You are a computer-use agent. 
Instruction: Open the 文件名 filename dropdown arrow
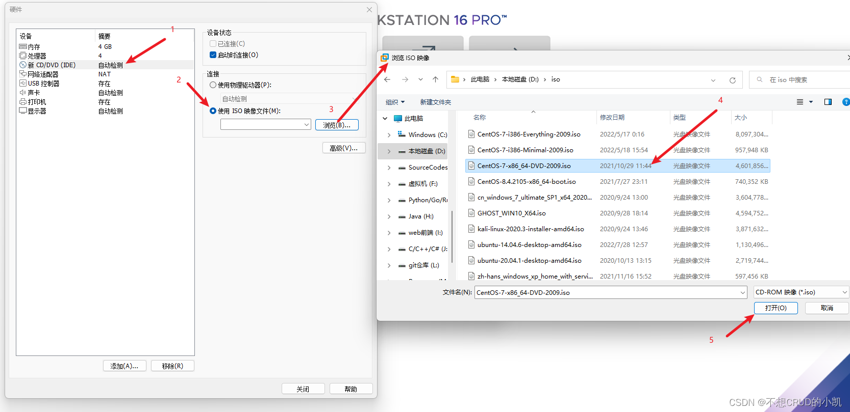click(x=743, y=292)
